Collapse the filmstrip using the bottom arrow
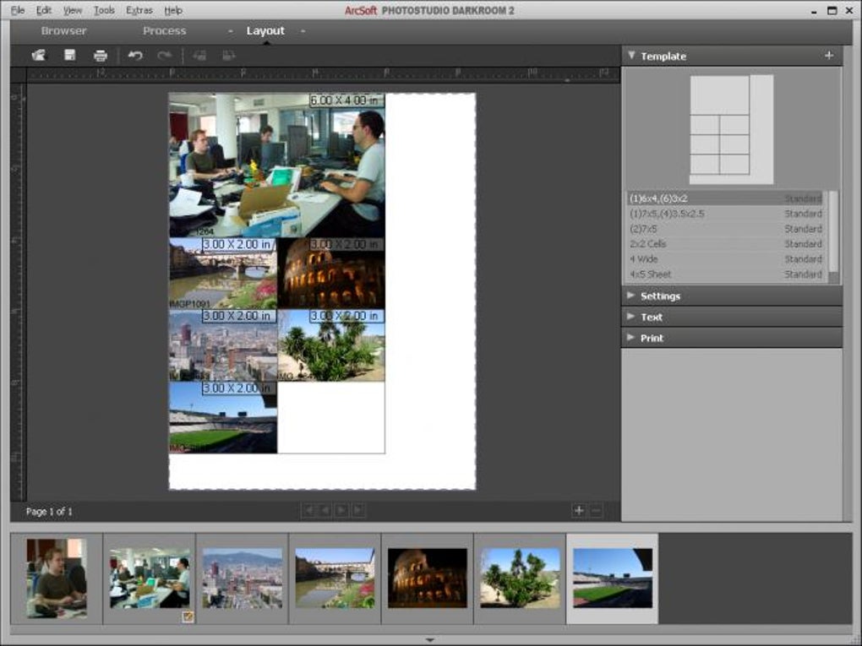 (430, 640)
